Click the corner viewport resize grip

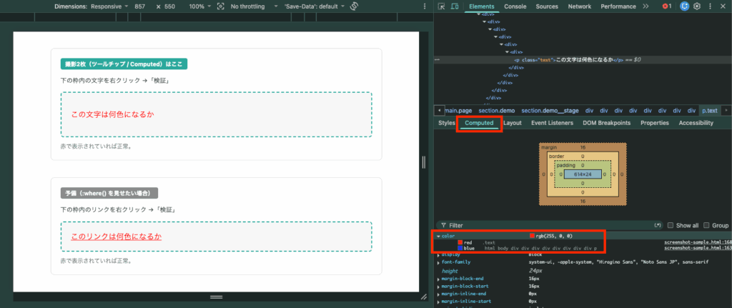tap(424, 297)
